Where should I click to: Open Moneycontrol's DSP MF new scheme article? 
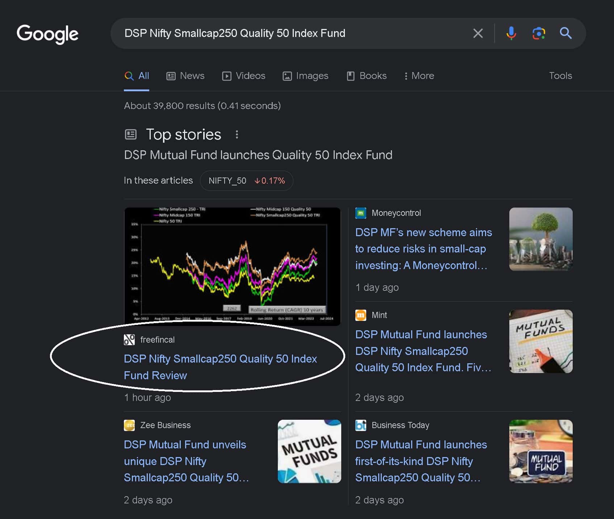(x=423, y=249)
